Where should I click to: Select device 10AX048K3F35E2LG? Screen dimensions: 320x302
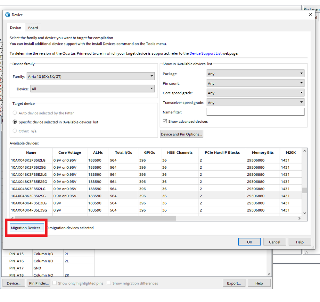click(x=156, y=174)
